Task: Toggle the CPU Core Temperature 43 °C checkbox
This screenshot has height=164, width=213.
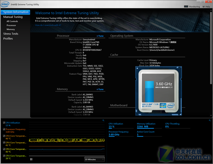Action: [4, 149]
